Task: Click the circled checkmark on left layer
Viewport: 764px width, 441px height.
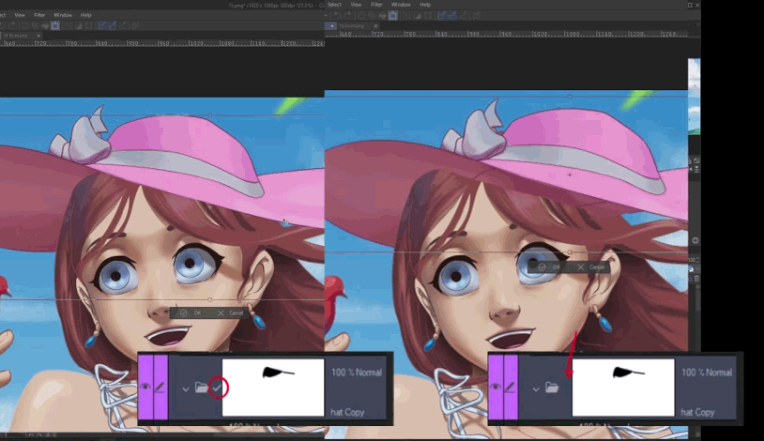Action: [218, 388]
